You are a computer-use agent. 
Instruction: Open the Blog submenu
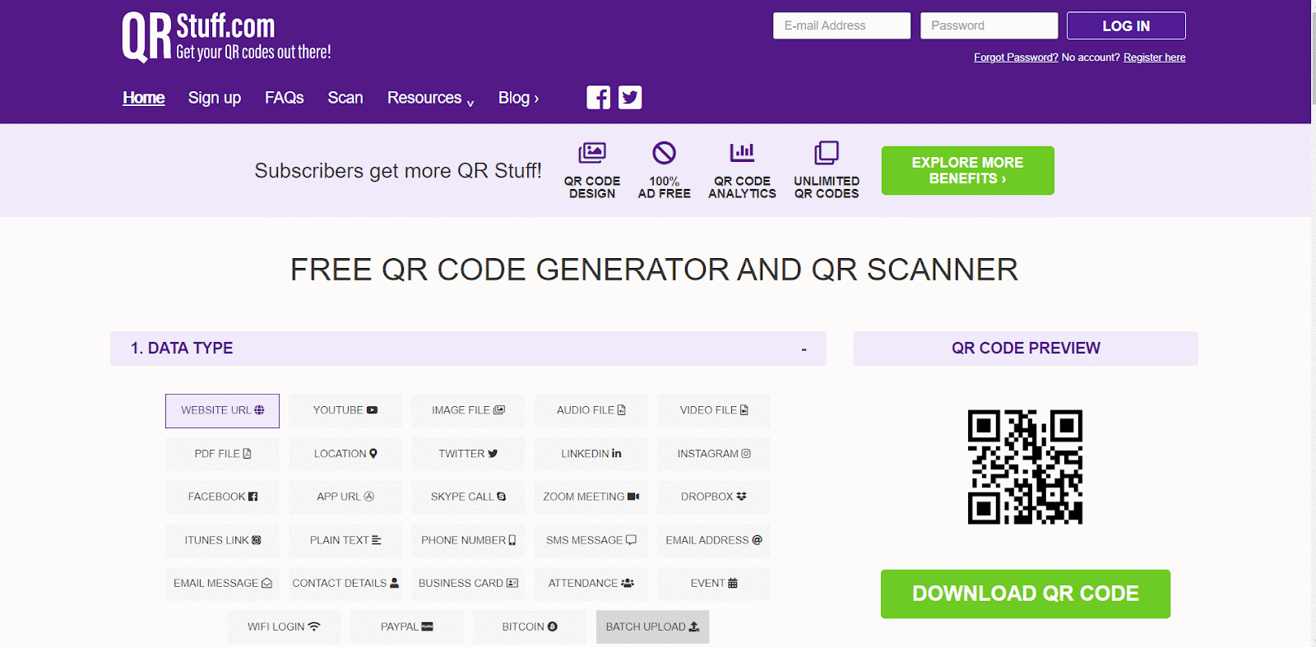coord(518,99)
